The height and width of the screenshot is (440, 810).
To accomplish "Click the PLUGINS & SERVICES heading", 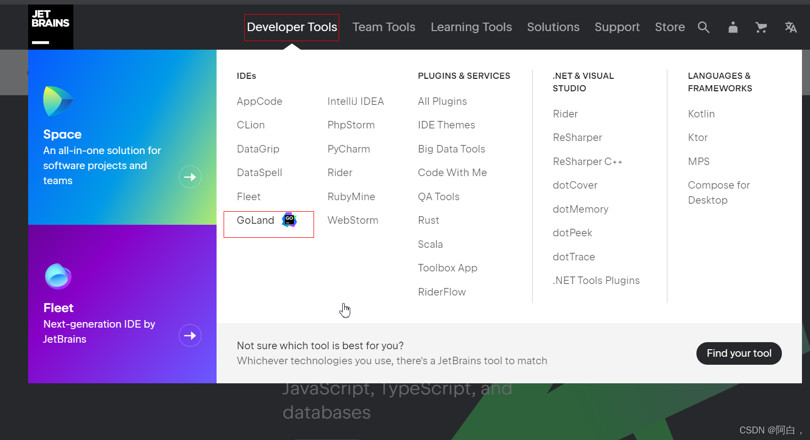I will 464,76.
